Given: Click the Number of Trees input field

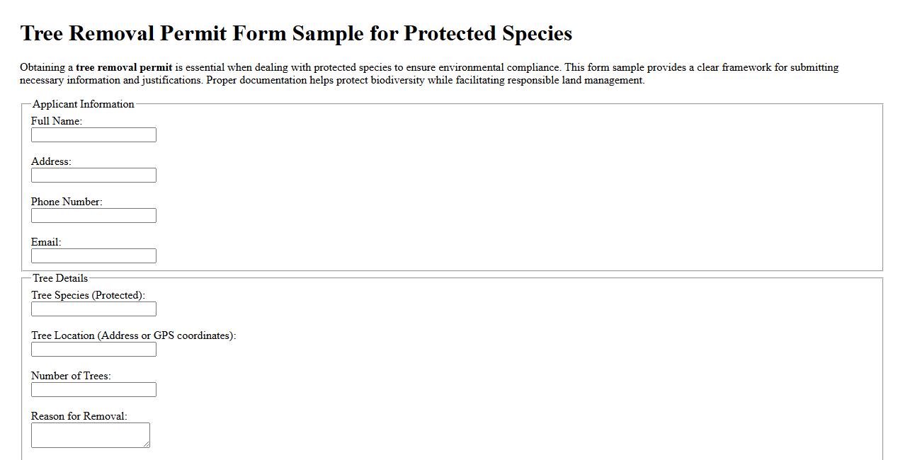Looking at the screenshot, I should coord(93,389).
